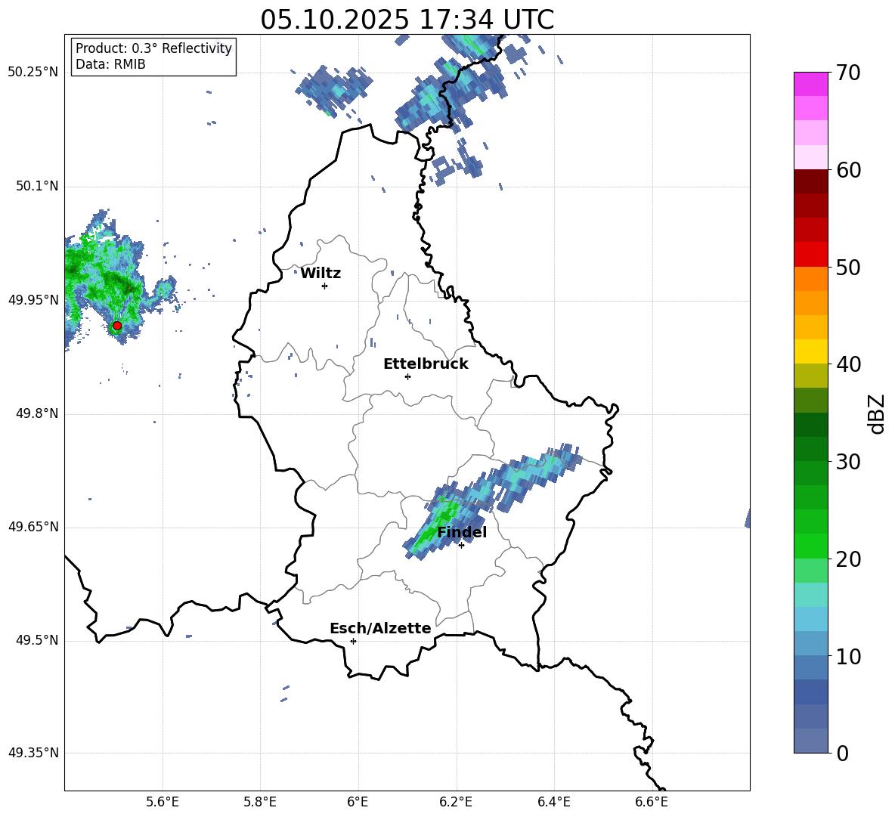Click the Data: RMIB text
Viewport: 895px width, 817px height.
(110, 64)
